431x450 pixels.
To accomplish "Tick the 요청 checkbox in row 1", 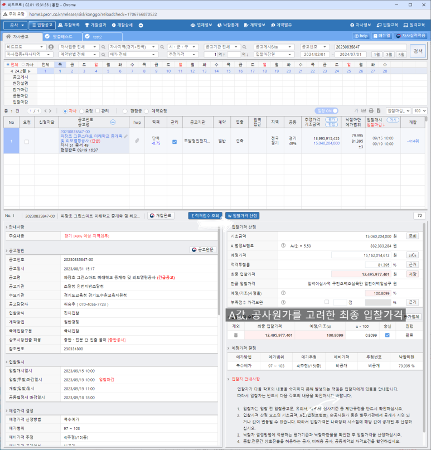I will [27, 142].
